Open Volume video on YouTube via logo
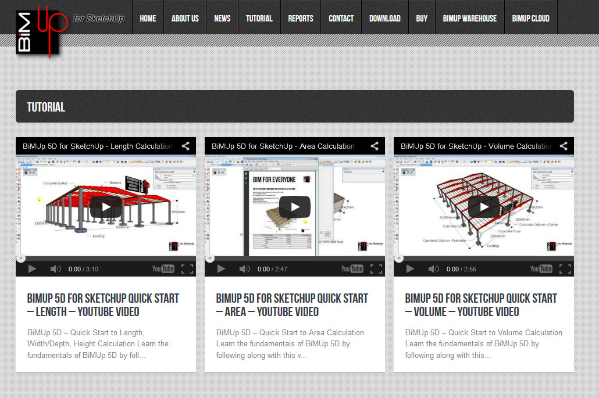This screenshot has height=398, width=599. pyautogui.click(x=541, y=269)
